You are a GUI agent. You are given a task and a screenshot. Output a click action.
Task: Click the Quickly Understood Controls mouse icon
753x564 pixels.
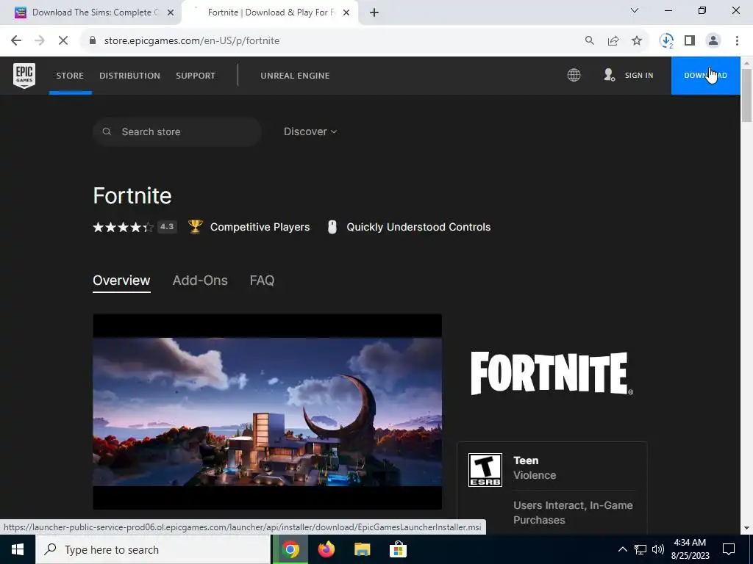point(332,227)
